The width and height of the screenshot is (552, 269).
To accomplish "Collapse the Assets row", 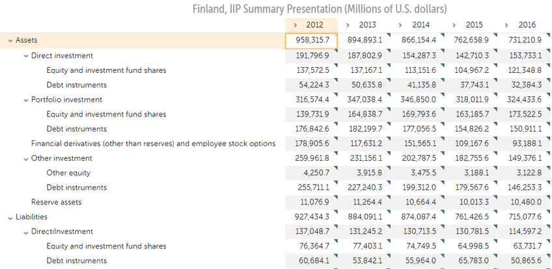I will [x=10, y=40].
